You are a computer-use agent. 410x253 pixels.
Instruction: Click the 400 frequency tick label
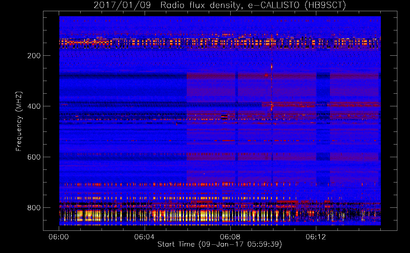point(34,106)
